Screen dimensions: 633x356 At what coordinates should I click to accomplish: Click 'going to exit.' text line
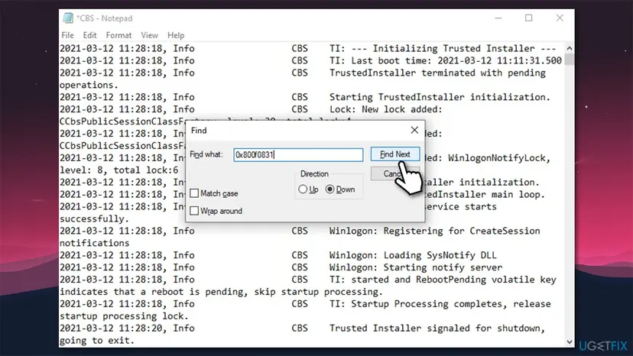97,341
